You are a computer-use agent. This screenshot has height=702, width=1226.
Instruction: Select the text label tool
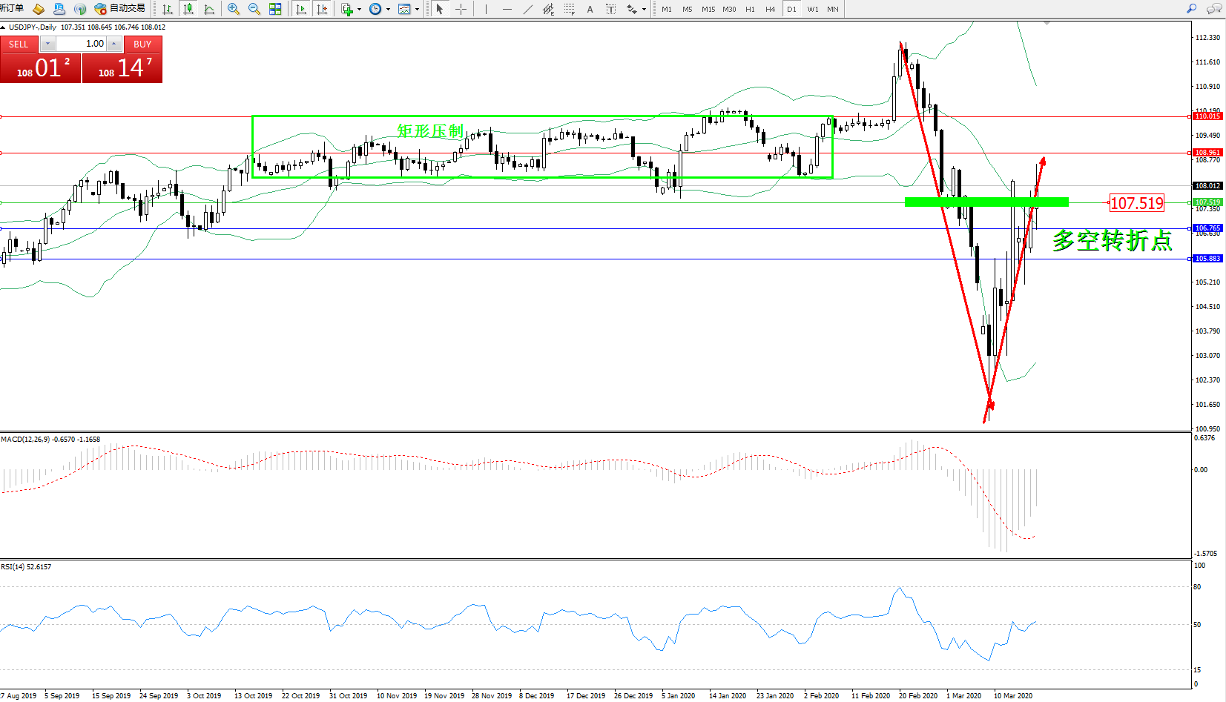coord(590,9)
